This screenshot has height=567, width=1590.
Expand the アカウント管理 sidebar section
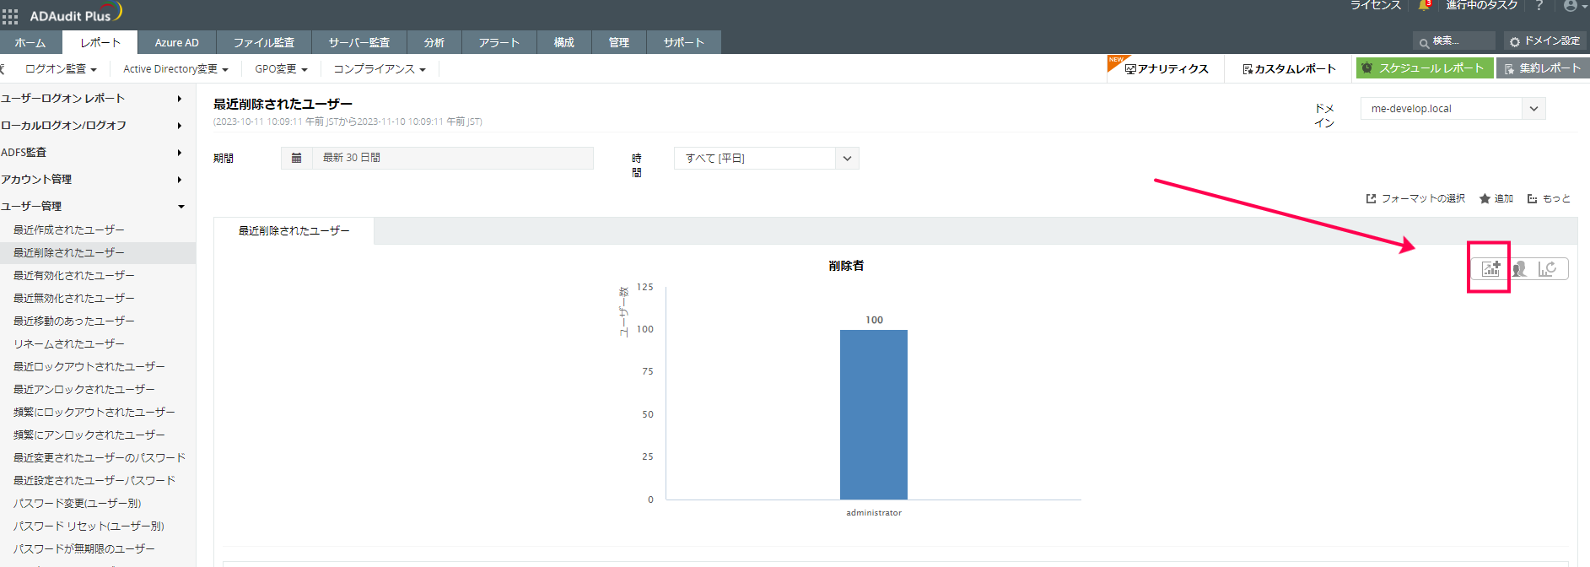point(91,180)
